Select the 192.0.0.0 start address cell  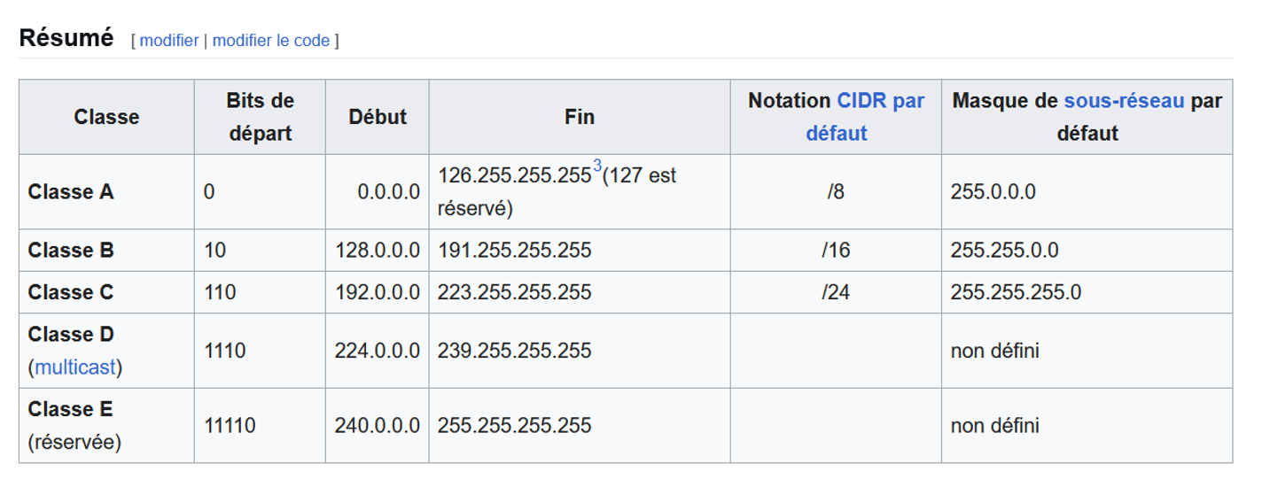coord(378,292)
